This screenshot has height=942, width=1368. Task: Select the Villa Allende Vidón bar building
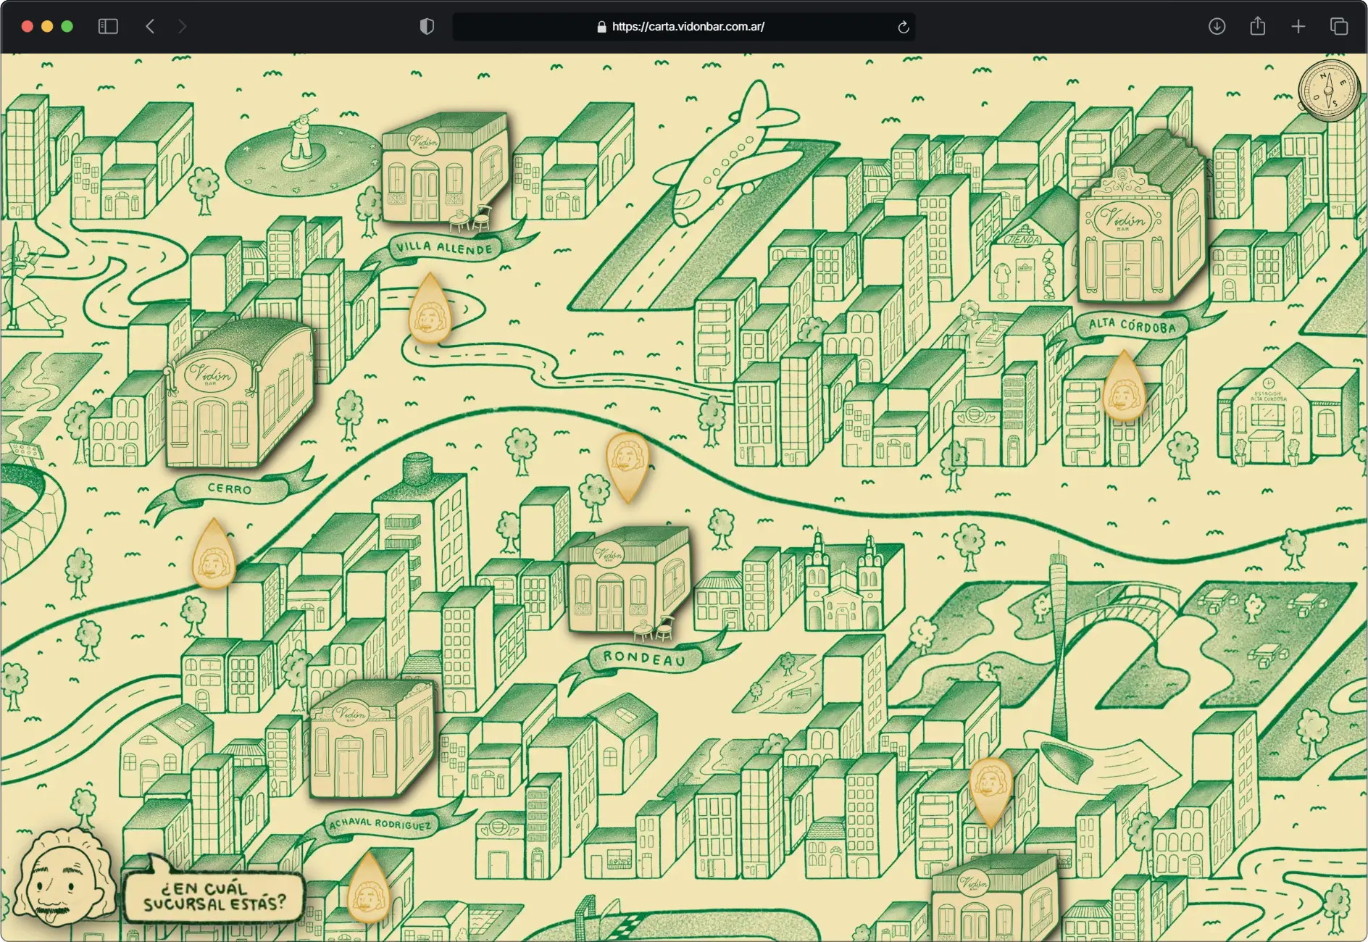(x=443, y=172)
